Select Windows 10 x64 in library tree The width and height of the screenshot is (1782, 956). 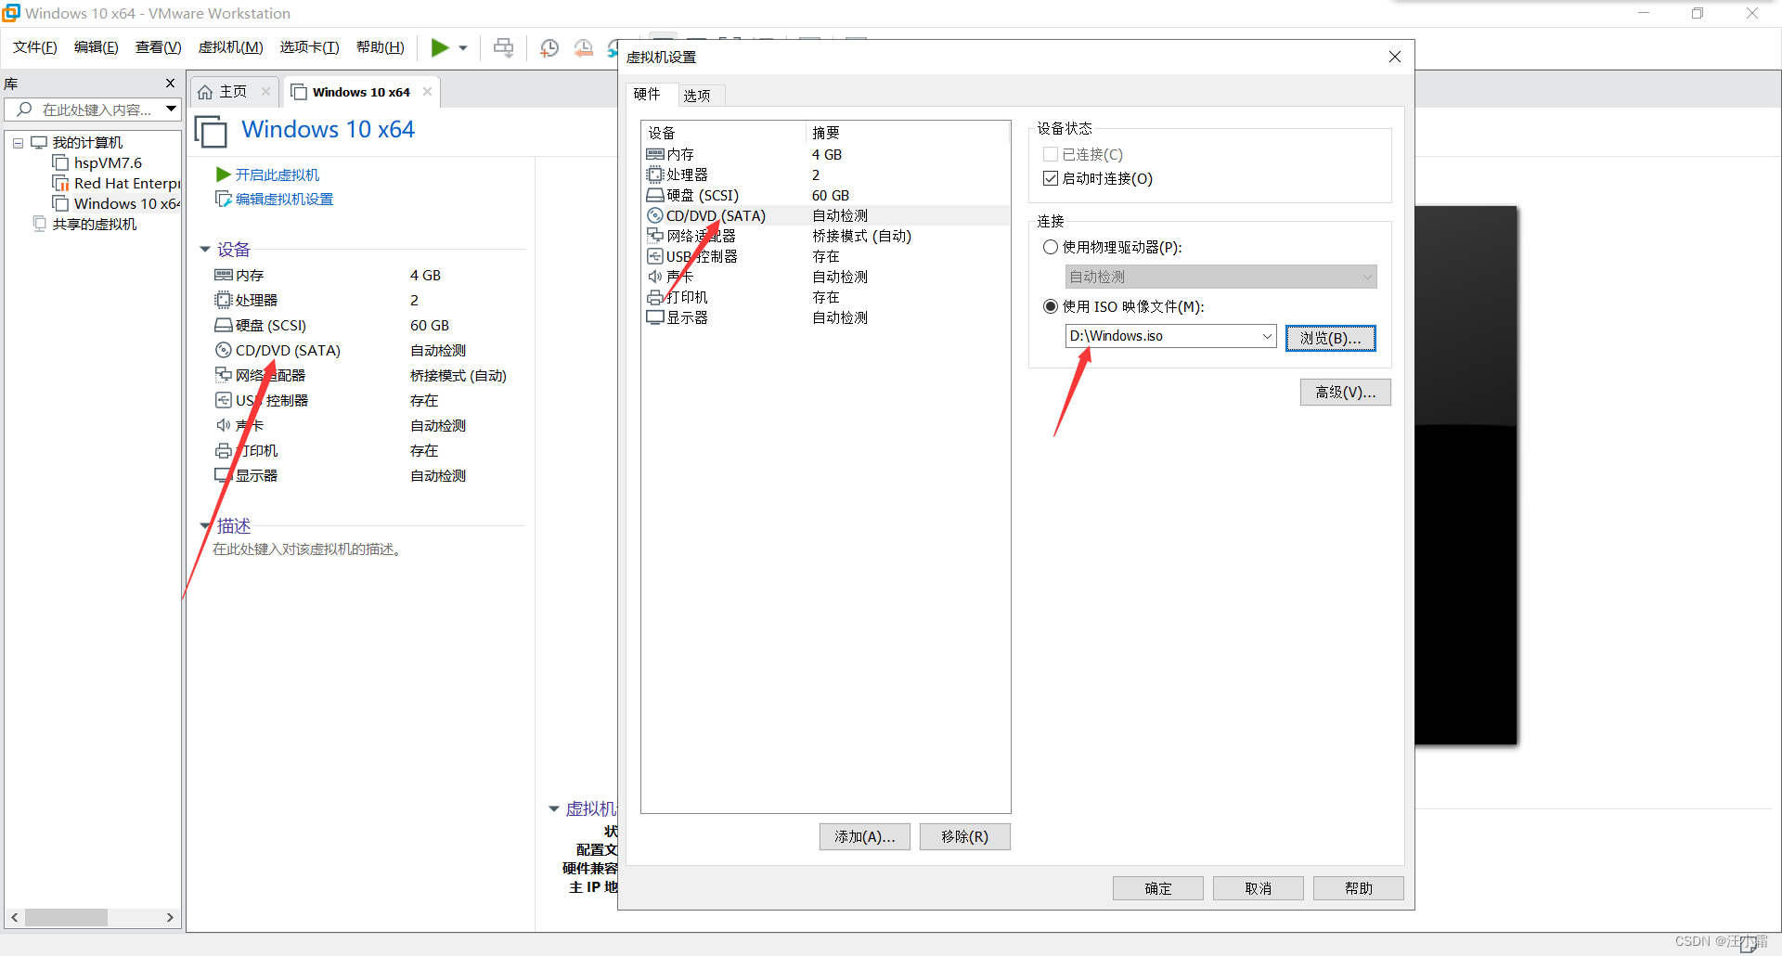click(x=117, y=204)
